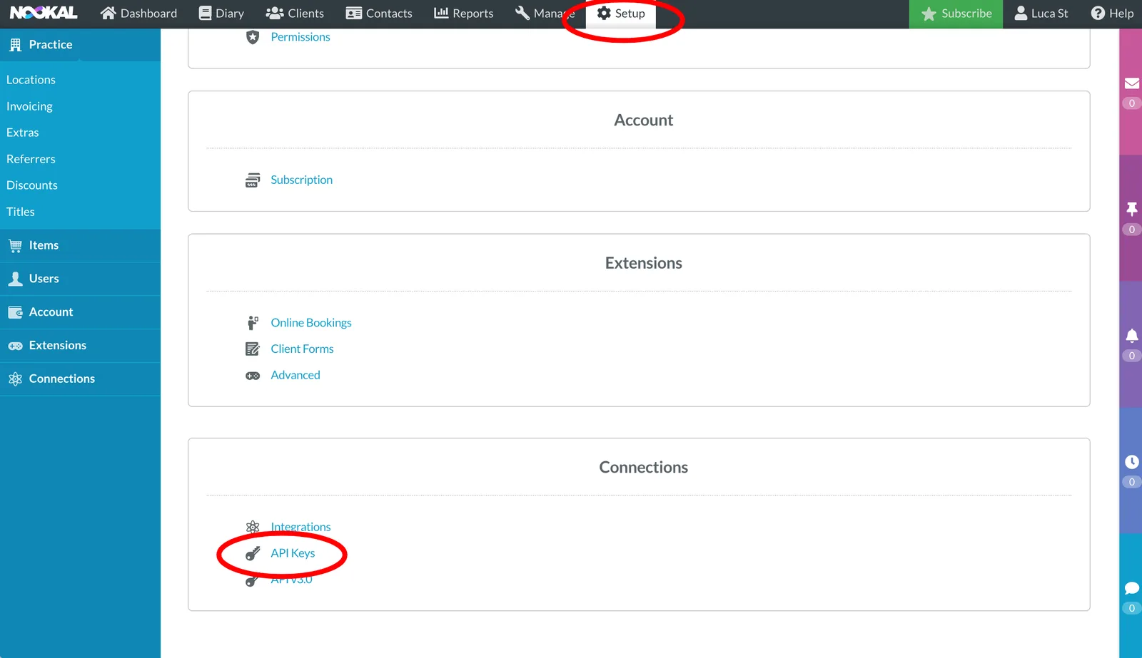Image resolution: width=1142 pixels, height=658 pixels.
Task: Go to the Diary menu
Action: click(221, 14)
